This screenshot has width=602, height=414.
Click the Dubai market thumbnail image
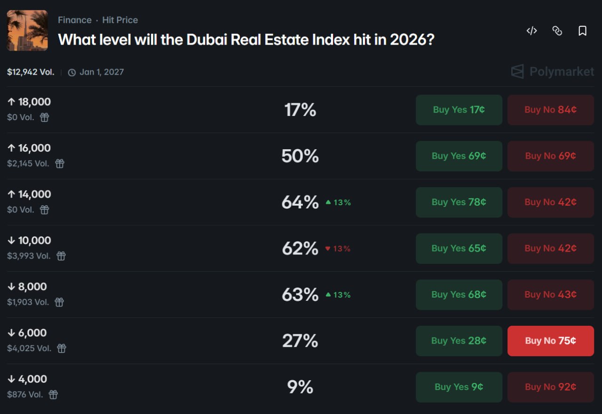click(27, 31)
